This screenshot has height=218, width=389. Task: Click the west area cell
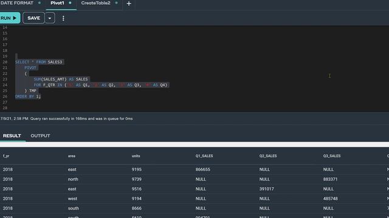click(x=72, y=199)
